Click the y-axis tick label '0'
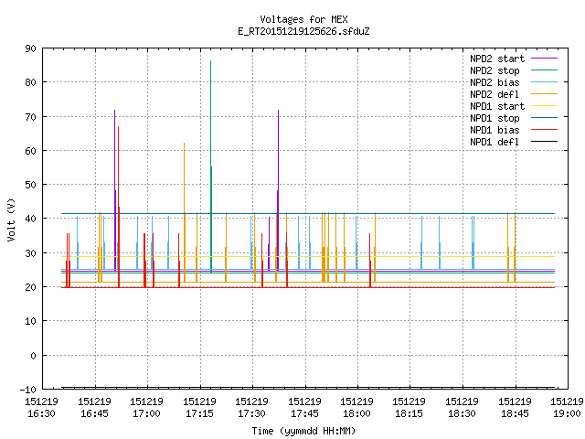 [33, 356]
